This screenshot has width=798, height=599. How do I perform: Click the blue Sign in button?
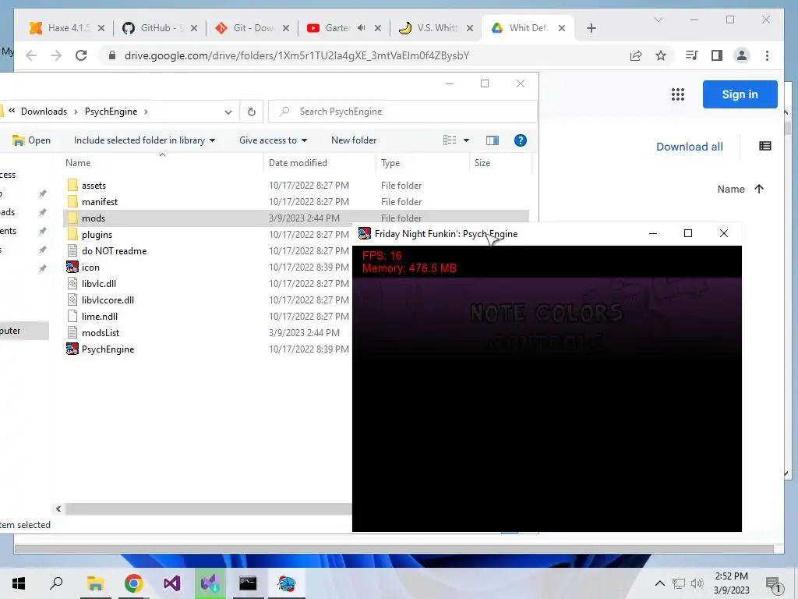tap(740, 94)
